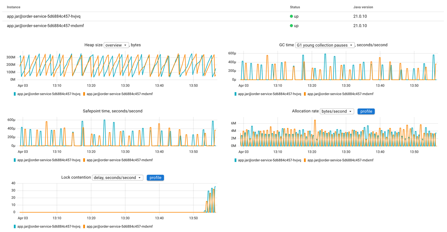Open the Allocation rate bytes/second dropdown
Viewport: 447px width, 232px height.
(x=337, y=111)
